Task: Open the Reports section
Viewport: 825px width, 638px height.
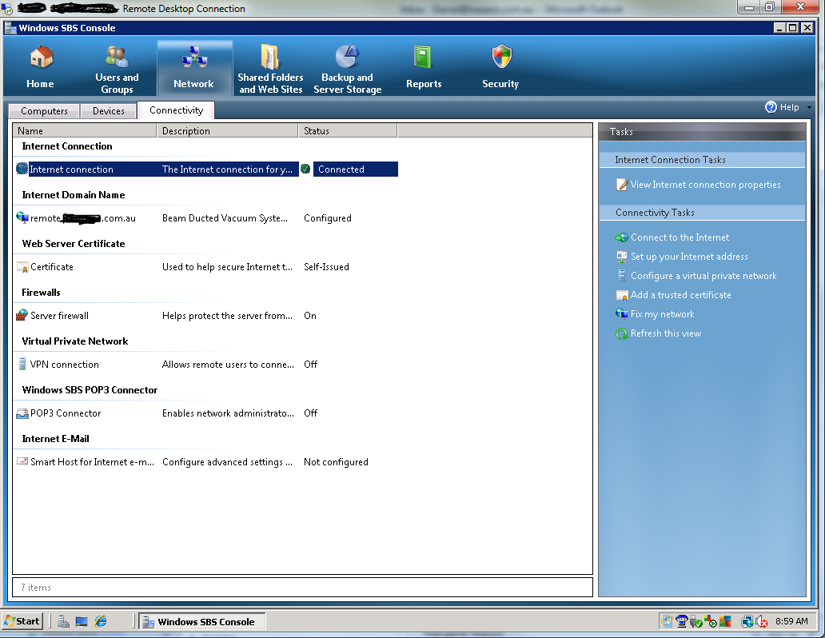Action: click(423, 67)
